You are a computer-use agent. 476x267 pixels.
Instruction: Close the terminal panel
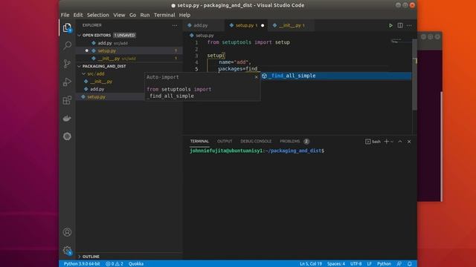click(x=409, y=142)
